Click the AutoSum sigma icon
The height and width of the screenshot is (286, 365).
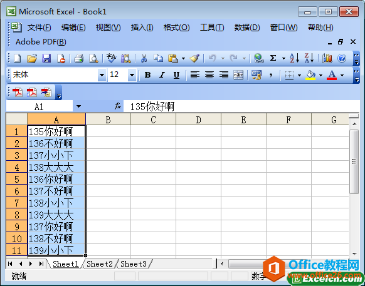tap(273, 58)
